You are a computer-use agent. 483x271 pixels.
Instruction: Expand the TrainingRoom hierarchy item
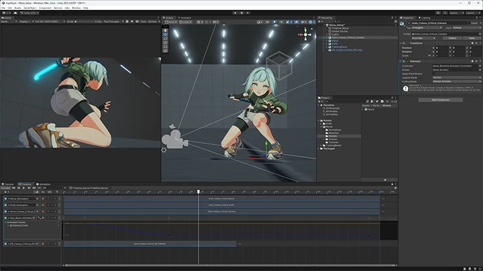327,47
